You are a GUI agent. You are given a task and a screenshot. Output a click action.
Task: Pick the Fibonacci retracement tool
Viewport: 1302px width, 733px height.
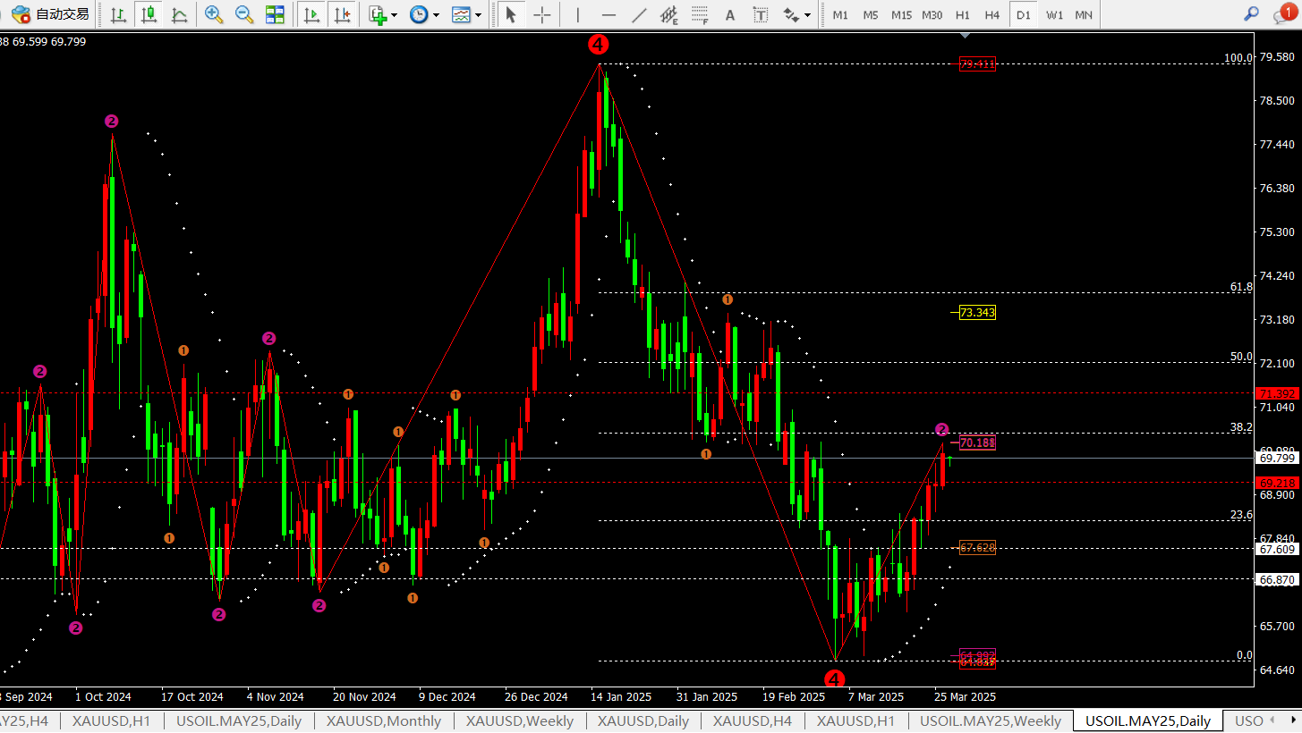click(x=700, y=14)
